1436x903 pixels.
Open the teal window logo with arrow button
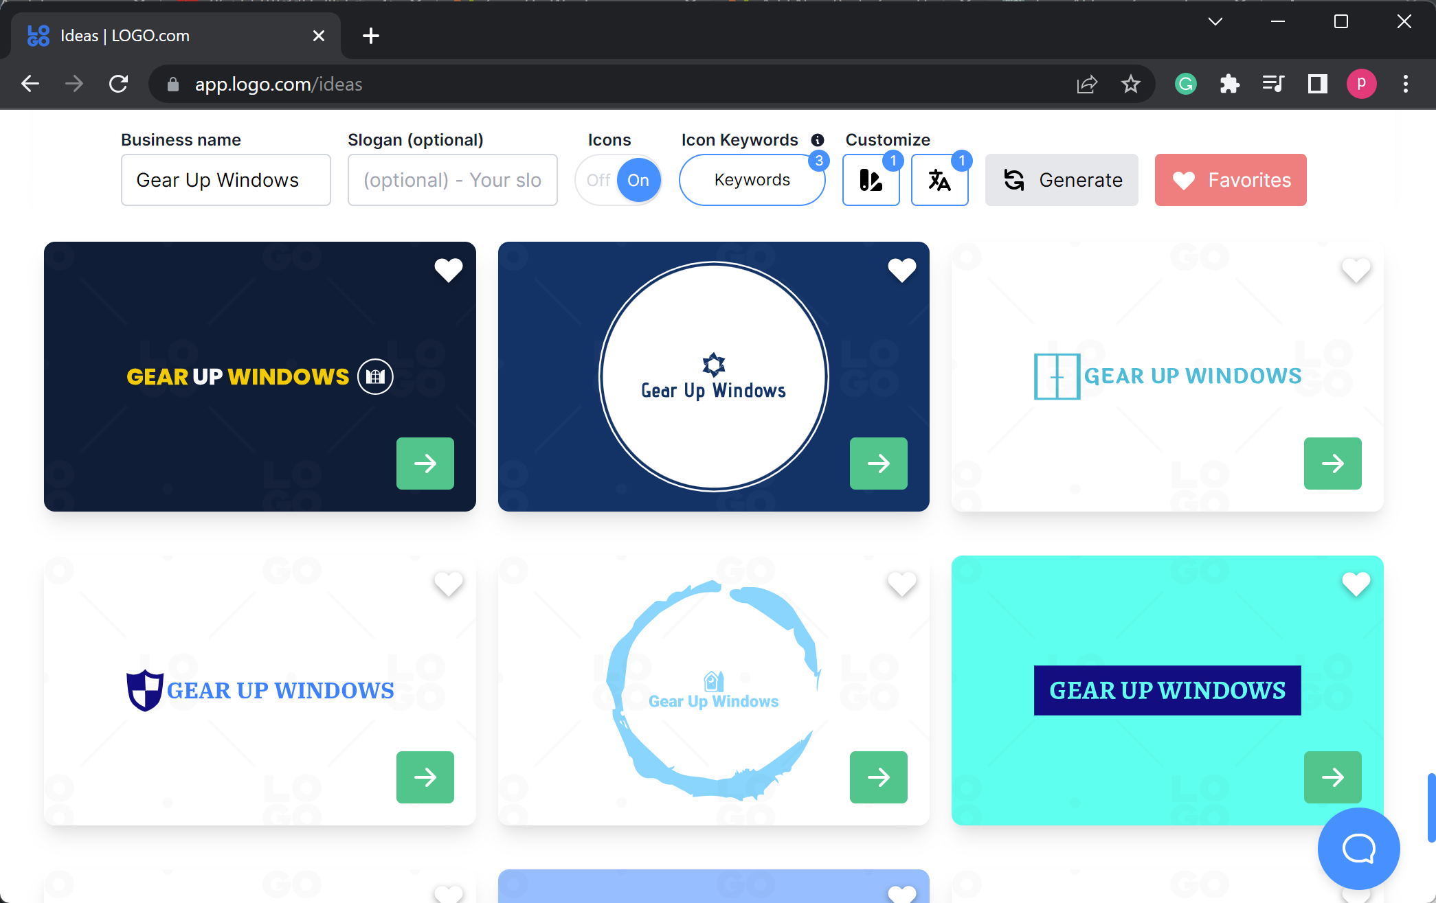(x=1333, y=464)
